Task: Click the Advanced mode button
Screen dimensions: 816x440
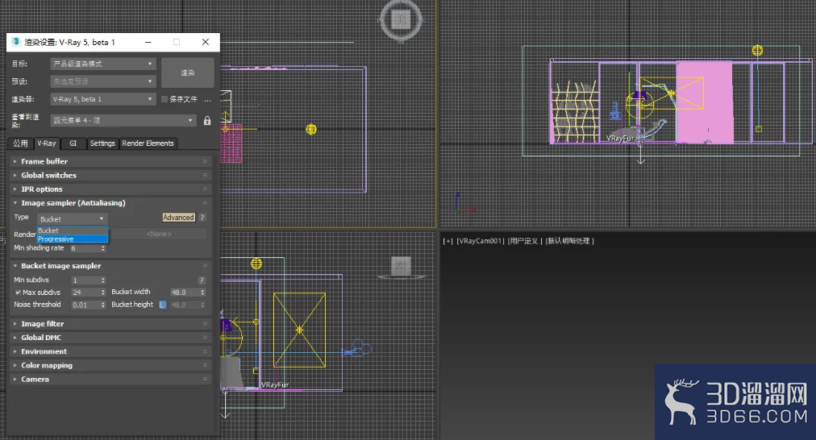Action: click(178, 218)
